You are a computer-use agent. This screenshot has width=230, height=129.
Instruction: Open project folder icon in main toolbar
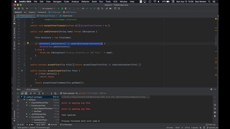pyautogui.click(x=15, y=9)
